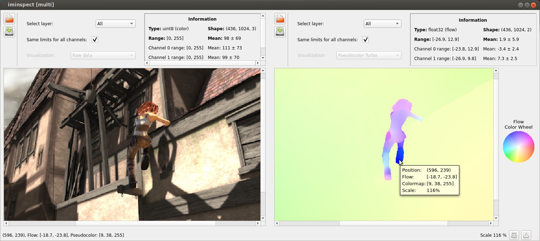540x241 pixels.
Task: Click the Flow Color Wheel
Action: click(x=518, y=146)
